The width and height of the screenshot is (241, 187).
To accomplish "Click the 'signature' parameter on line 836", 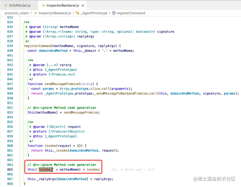I will pyautogui.click(x=166, y=32).
